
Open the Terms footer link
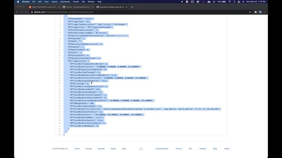click(x=77, y=149)
